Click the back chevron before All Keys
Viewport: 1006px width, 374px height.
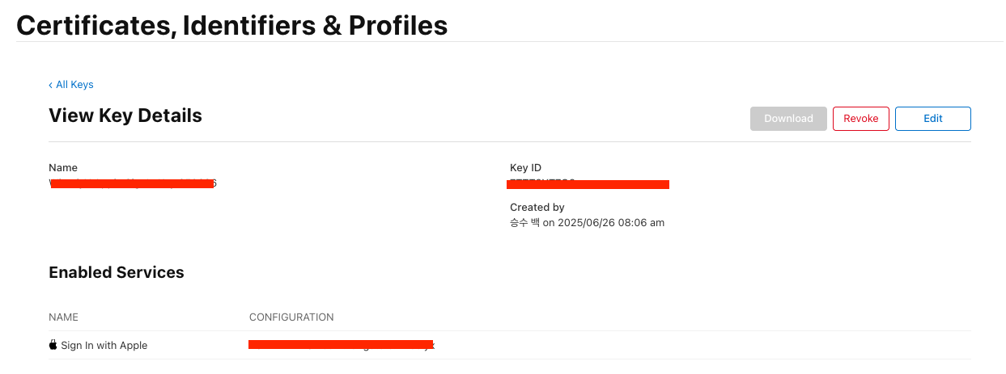(51, 85)
